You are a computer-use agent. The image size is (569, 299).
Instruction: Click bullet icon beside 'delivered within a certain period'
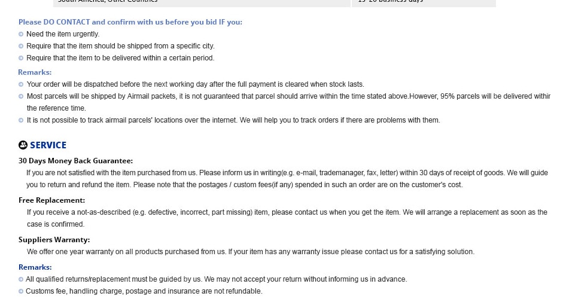(x=21, y=58)
